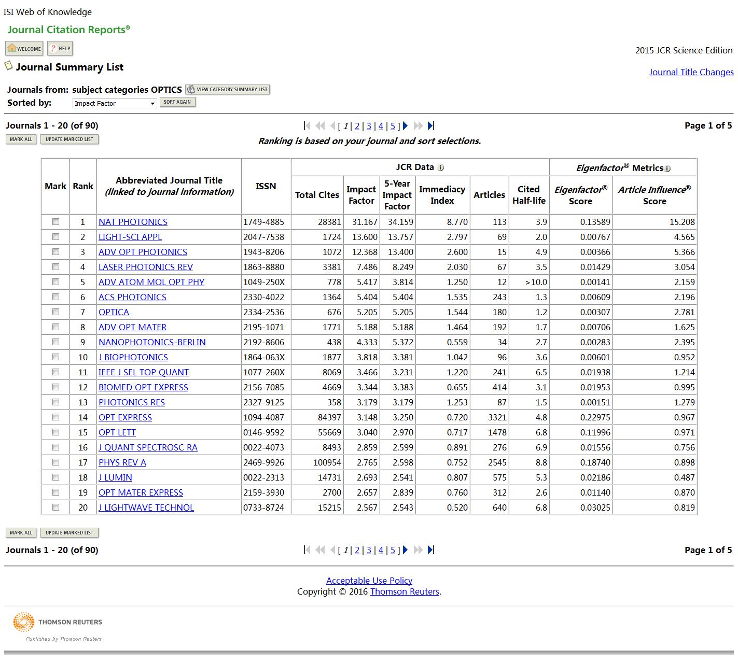This screenshot has height=663, width=738.
Task: Open Help with the question mark icon
Action: pyautogui.click(x=60, y=49)
